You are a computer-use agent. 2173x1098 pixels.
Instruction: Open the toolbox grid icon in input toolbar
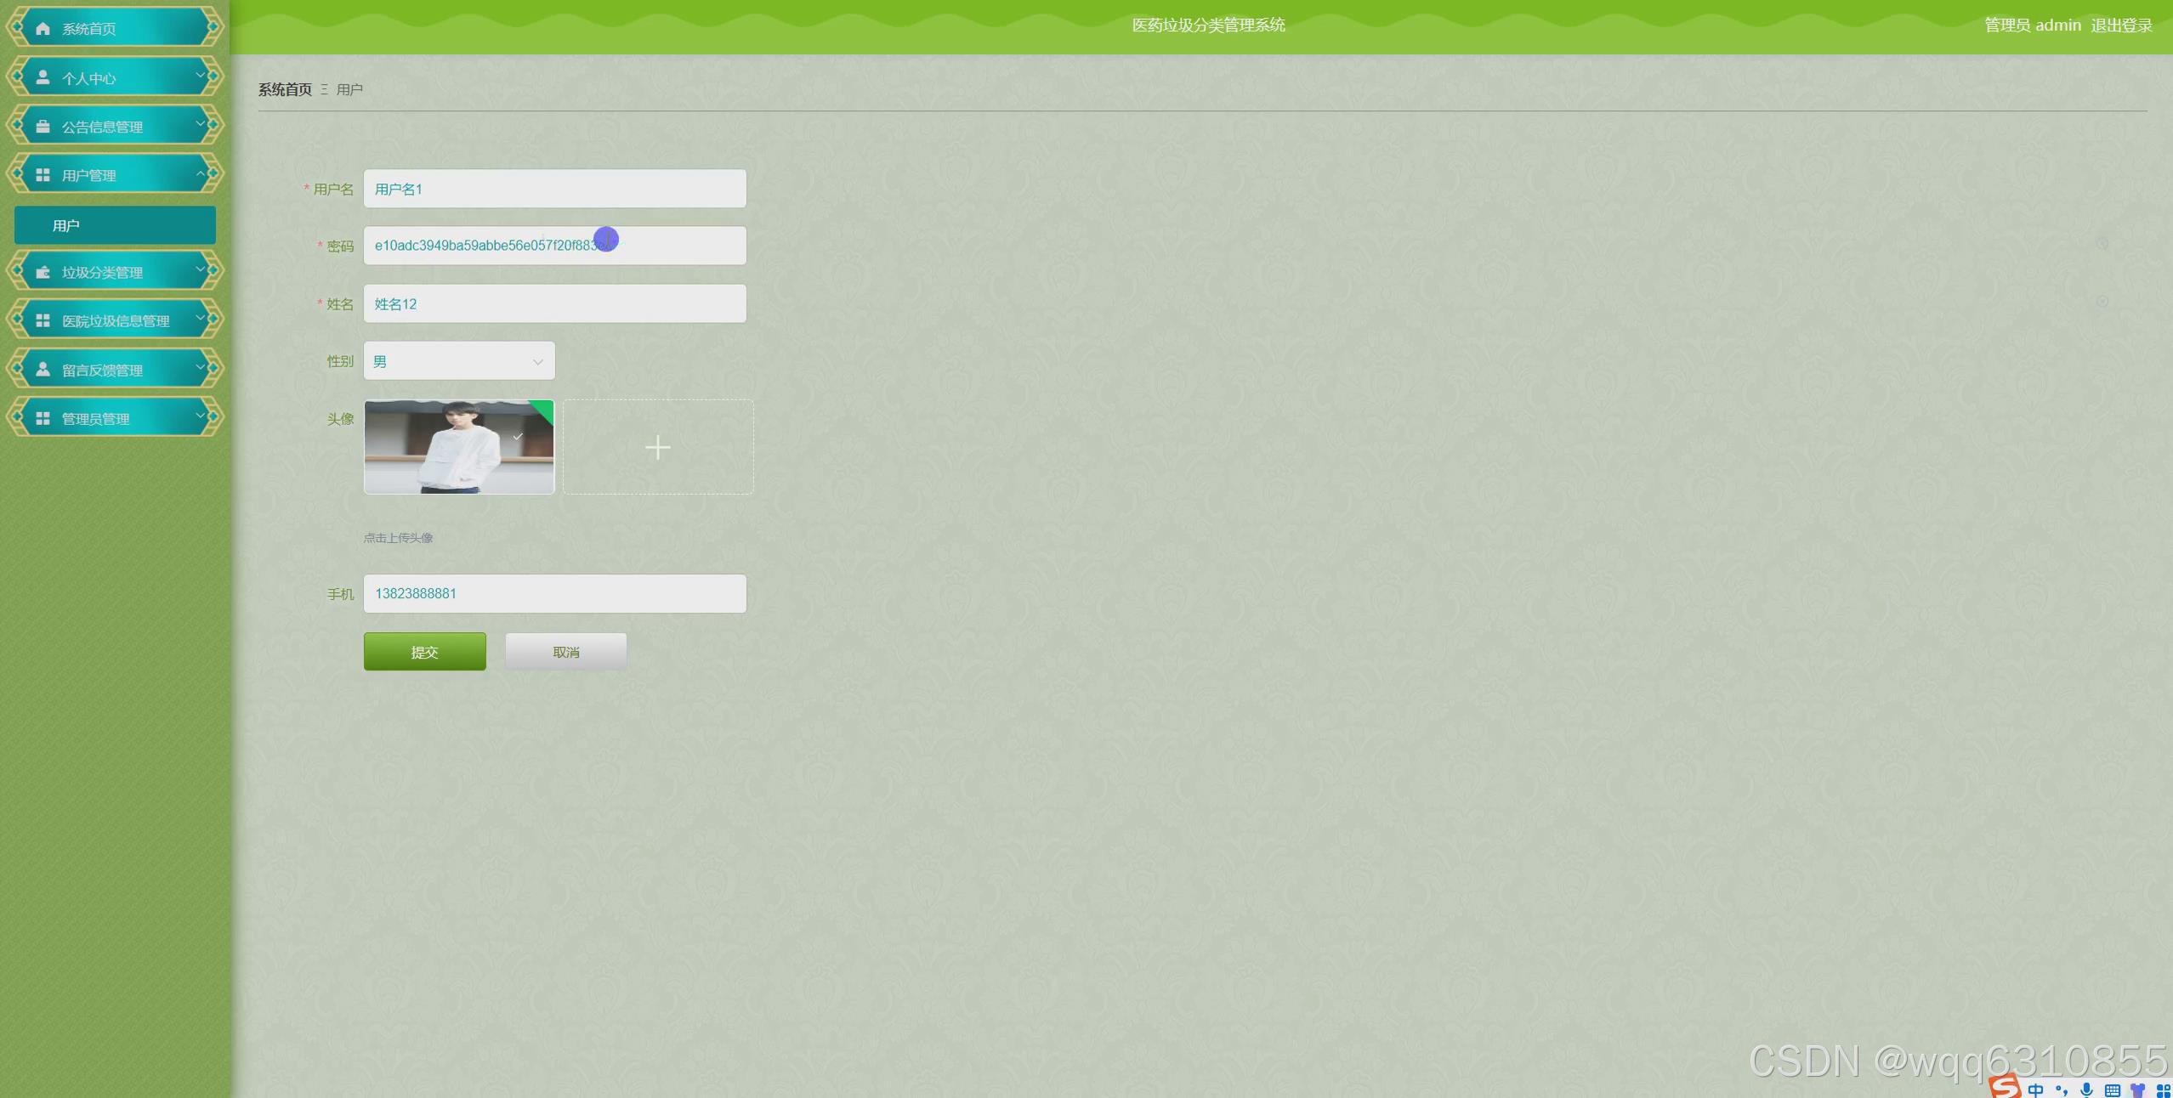pyautogui.click(x=2163, y=1090)
